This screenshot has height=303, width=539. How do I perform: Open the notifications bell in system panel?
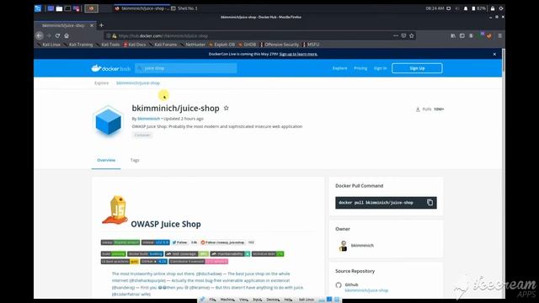(466, 8)
